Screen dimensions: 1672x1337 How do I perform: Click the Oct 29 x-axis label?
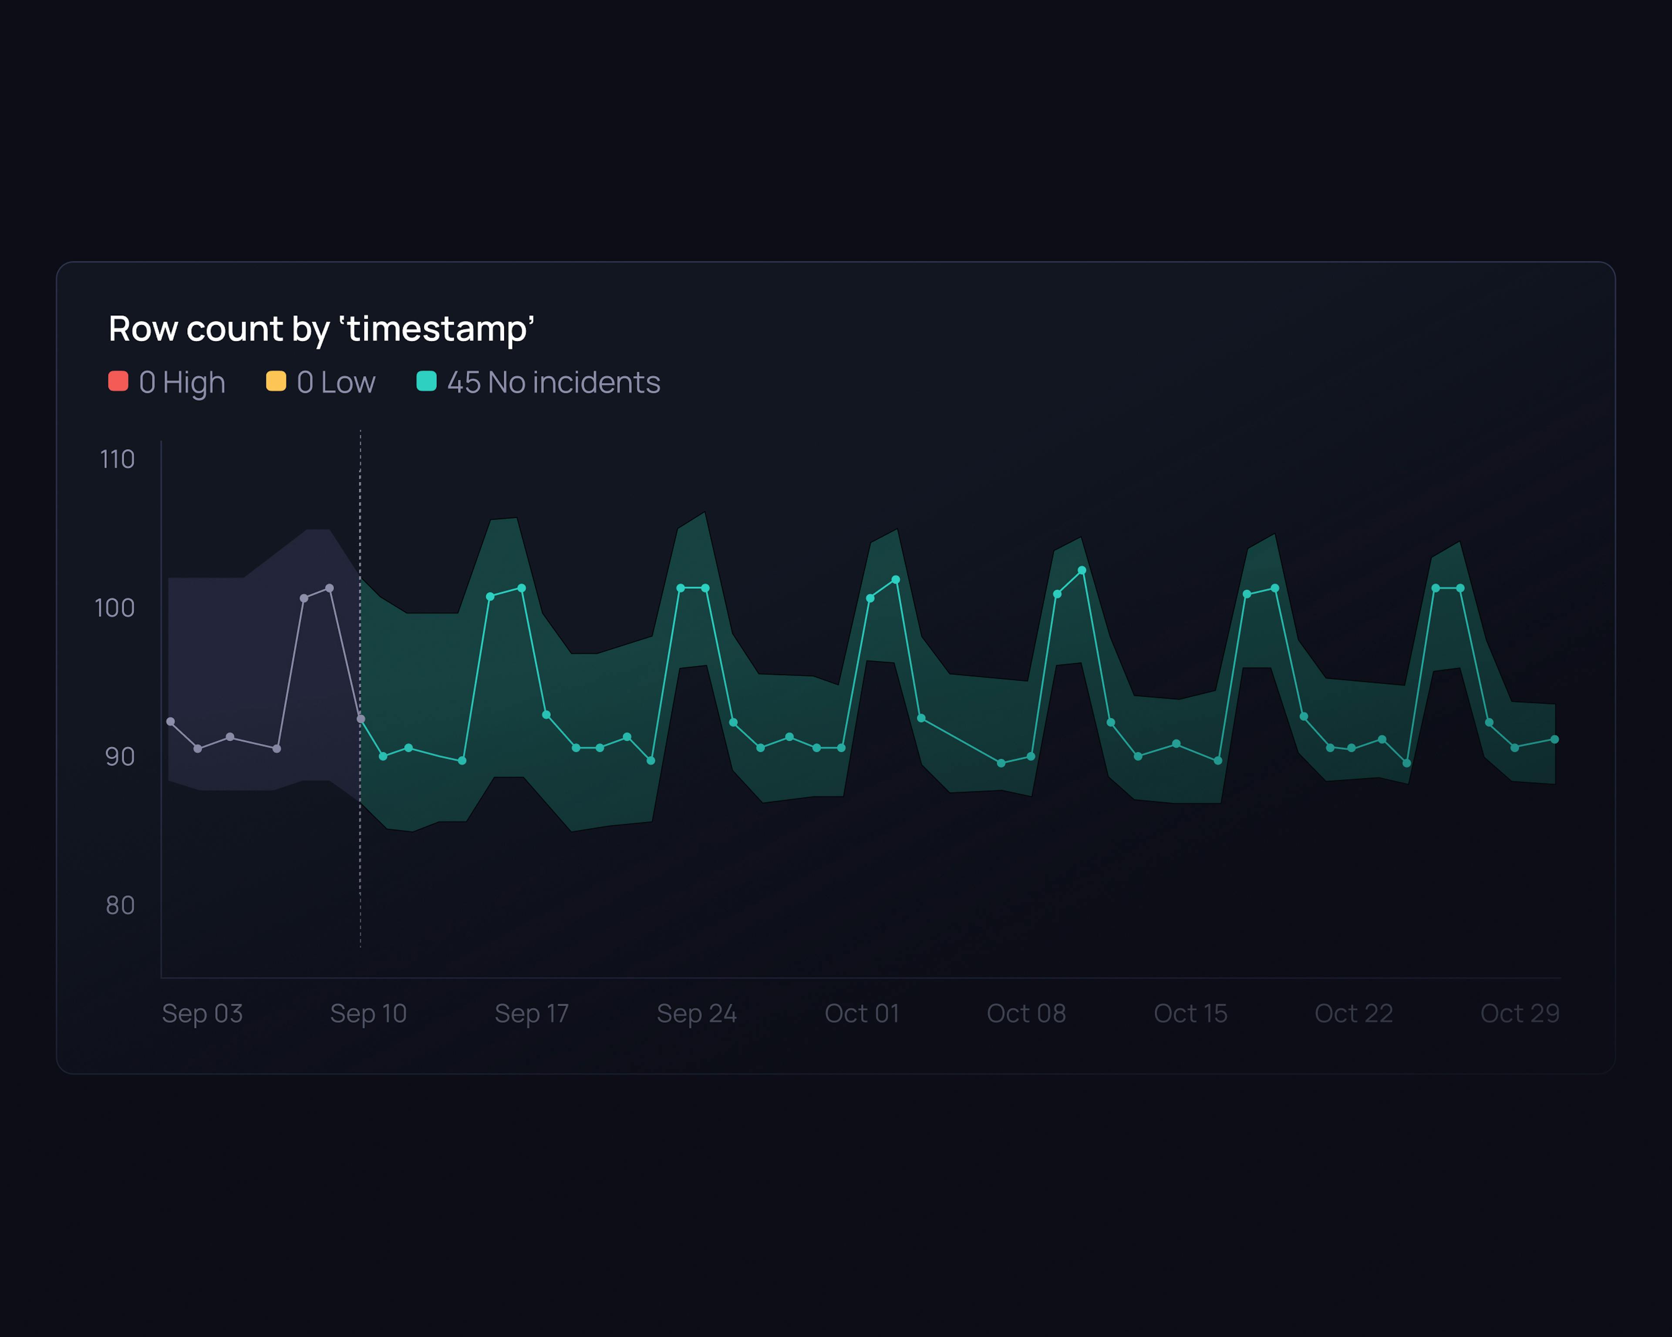pyautogui.click(x=1519, y=1013)
